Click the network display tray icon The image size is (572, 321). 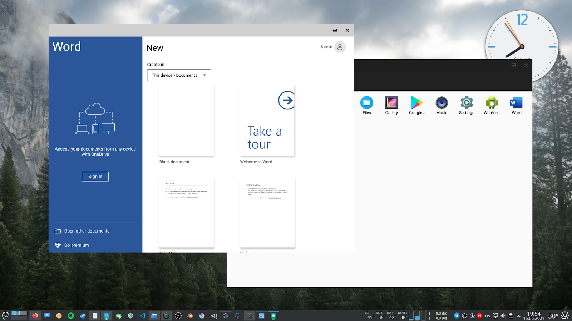point(495,316)
